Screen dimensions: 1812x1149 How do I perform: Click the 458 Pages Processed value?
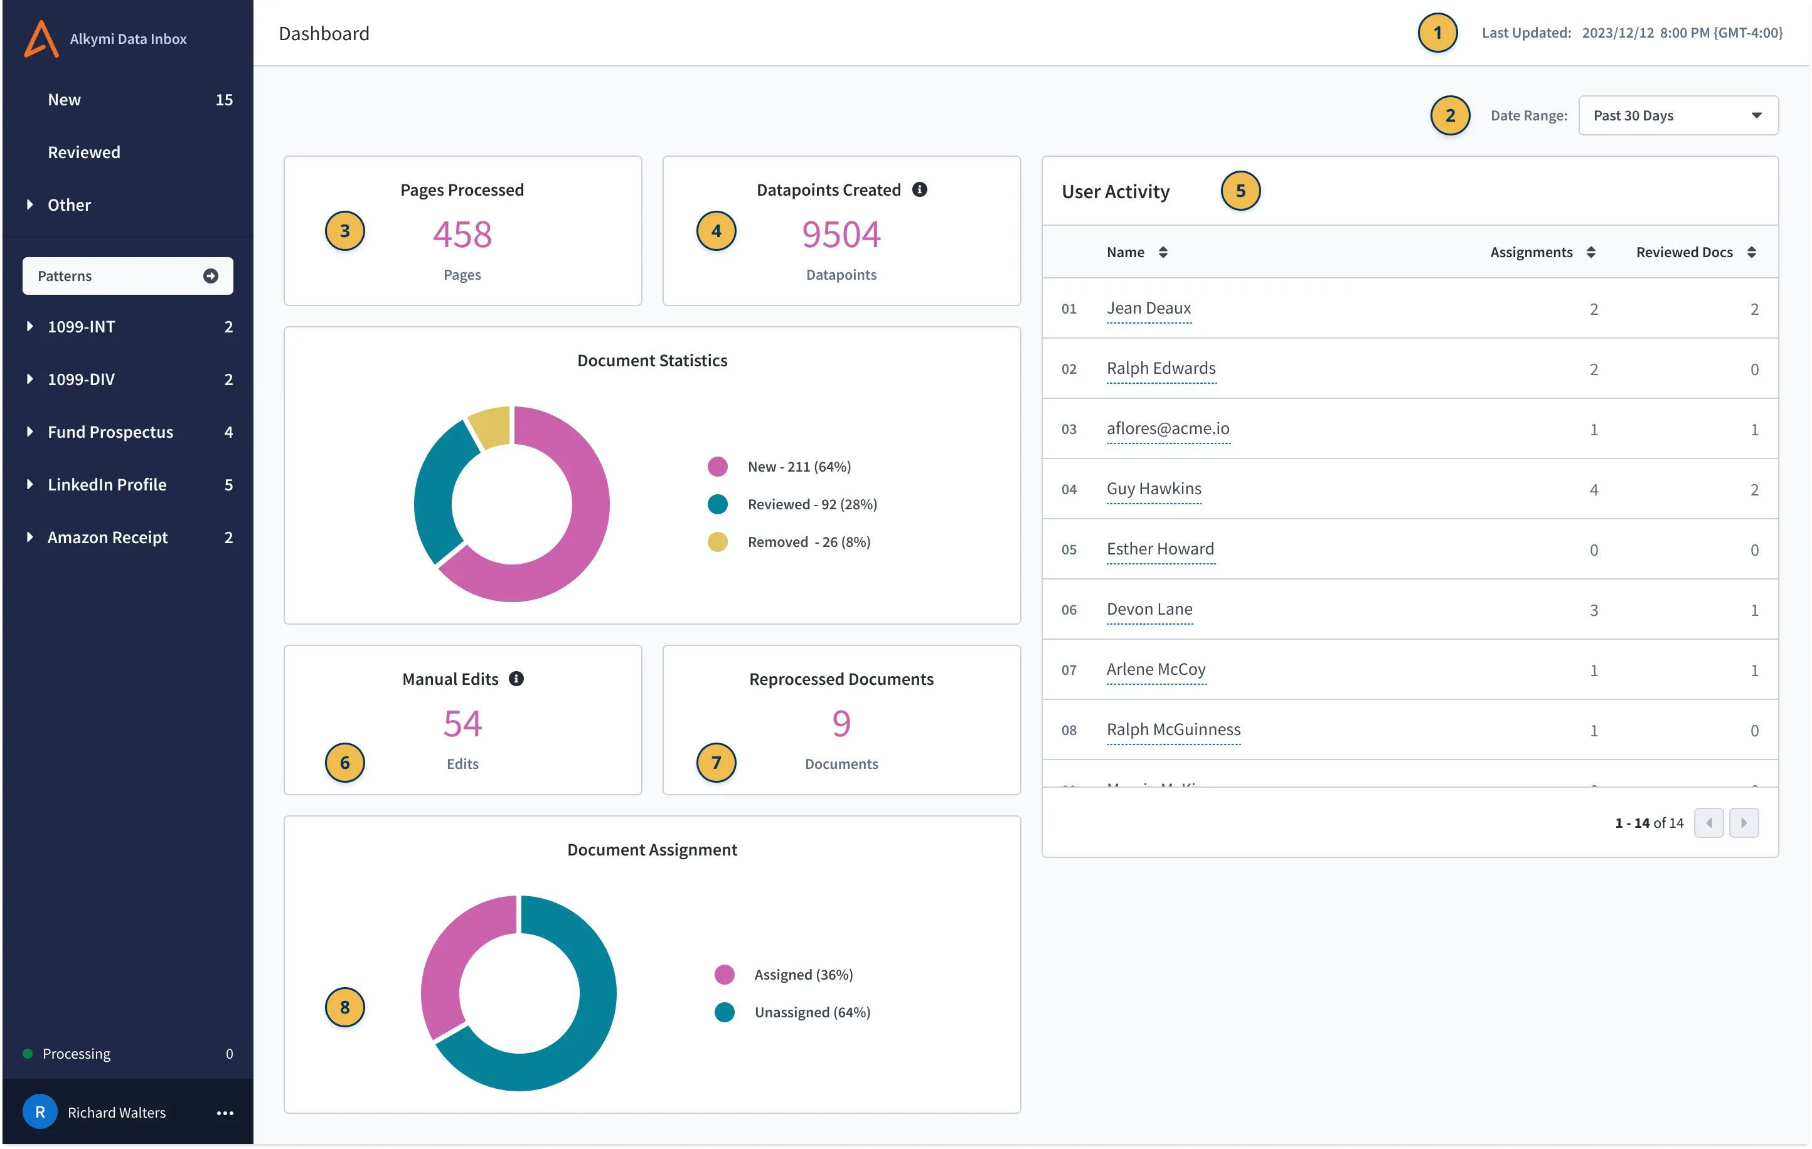[x=462, y=235]
